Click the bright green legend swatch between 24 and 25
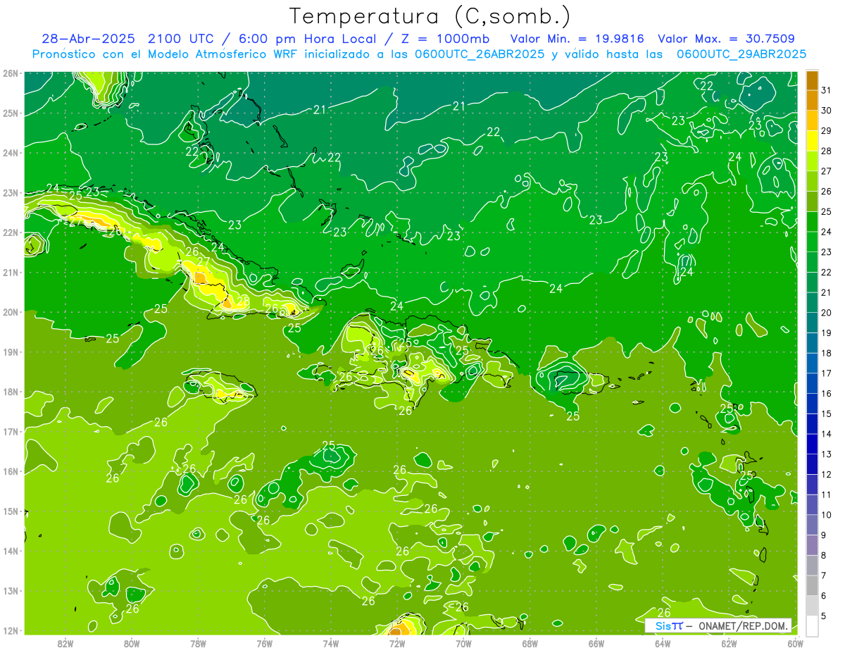 812,222
